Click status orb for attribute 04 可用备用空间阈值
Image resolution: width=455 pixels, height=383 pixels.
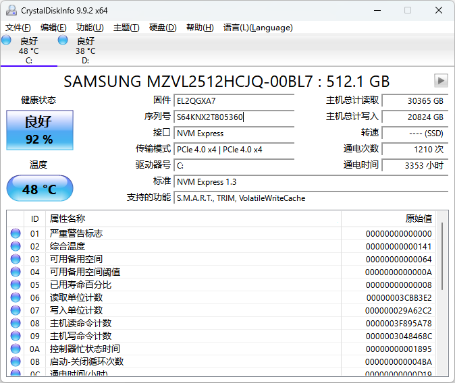16,272
